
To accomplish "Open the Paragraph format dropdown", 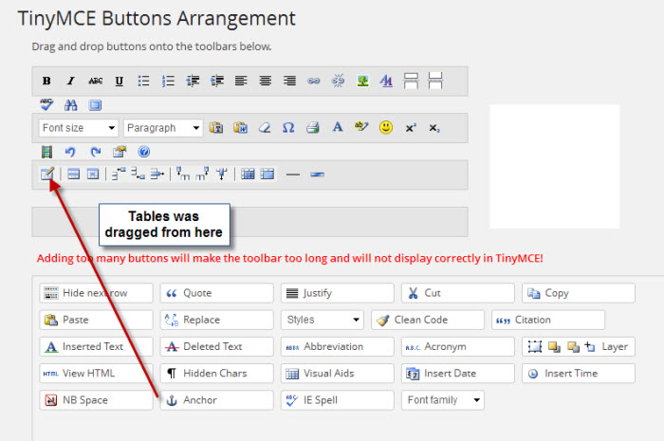I will (x=163, y=128).
